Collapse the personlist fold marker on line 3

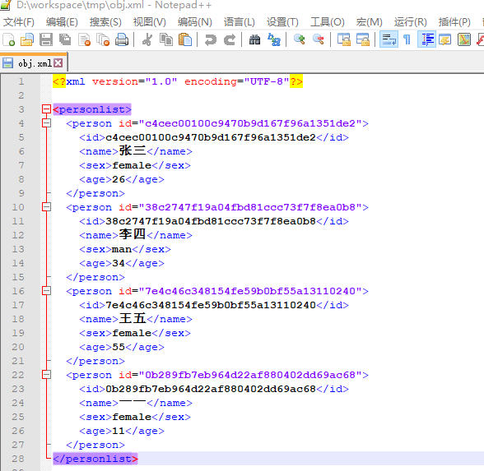[46, 109]
